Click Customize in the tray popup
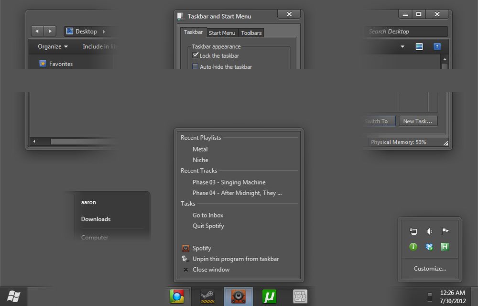The height and width of the screenshot is (306, 478). tap(430, 269)
